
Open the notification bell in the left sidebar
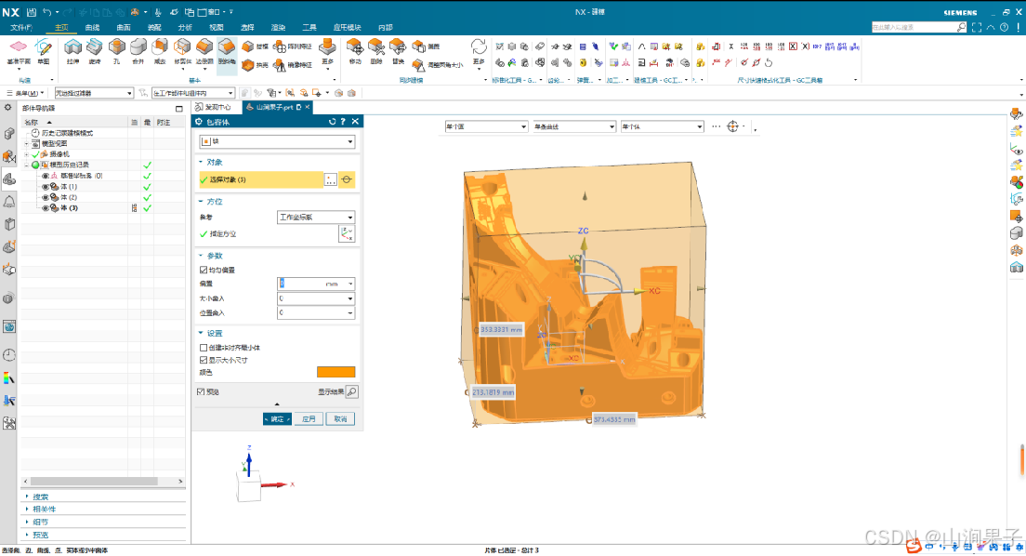click(9, 202)
